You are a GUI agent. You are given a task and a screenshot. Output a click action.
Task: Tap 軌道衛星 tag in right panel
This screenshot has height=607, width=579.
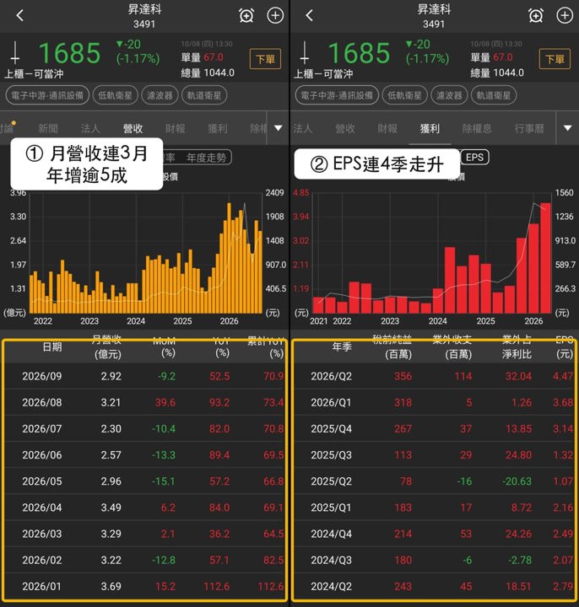494,95
